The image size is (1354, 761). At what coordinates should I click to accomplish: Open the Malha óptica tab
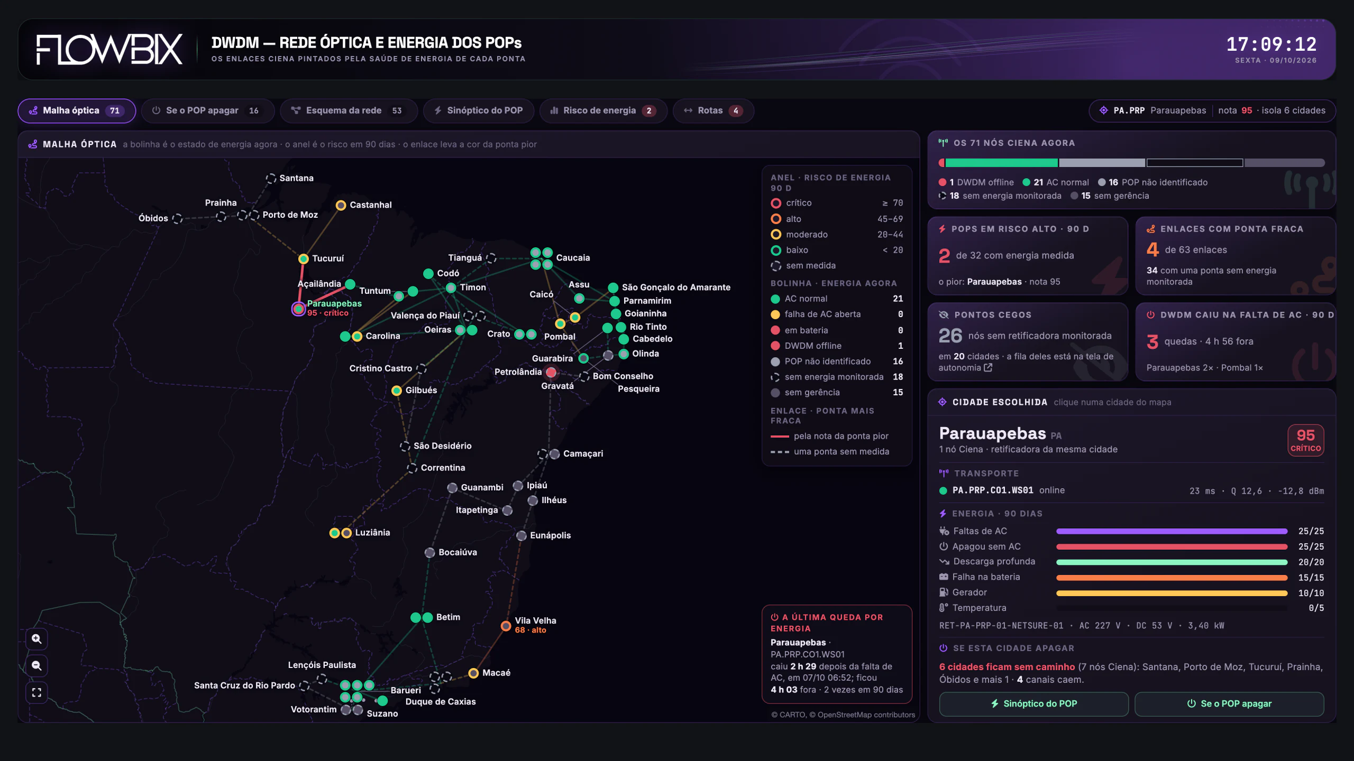coord(77,110)
